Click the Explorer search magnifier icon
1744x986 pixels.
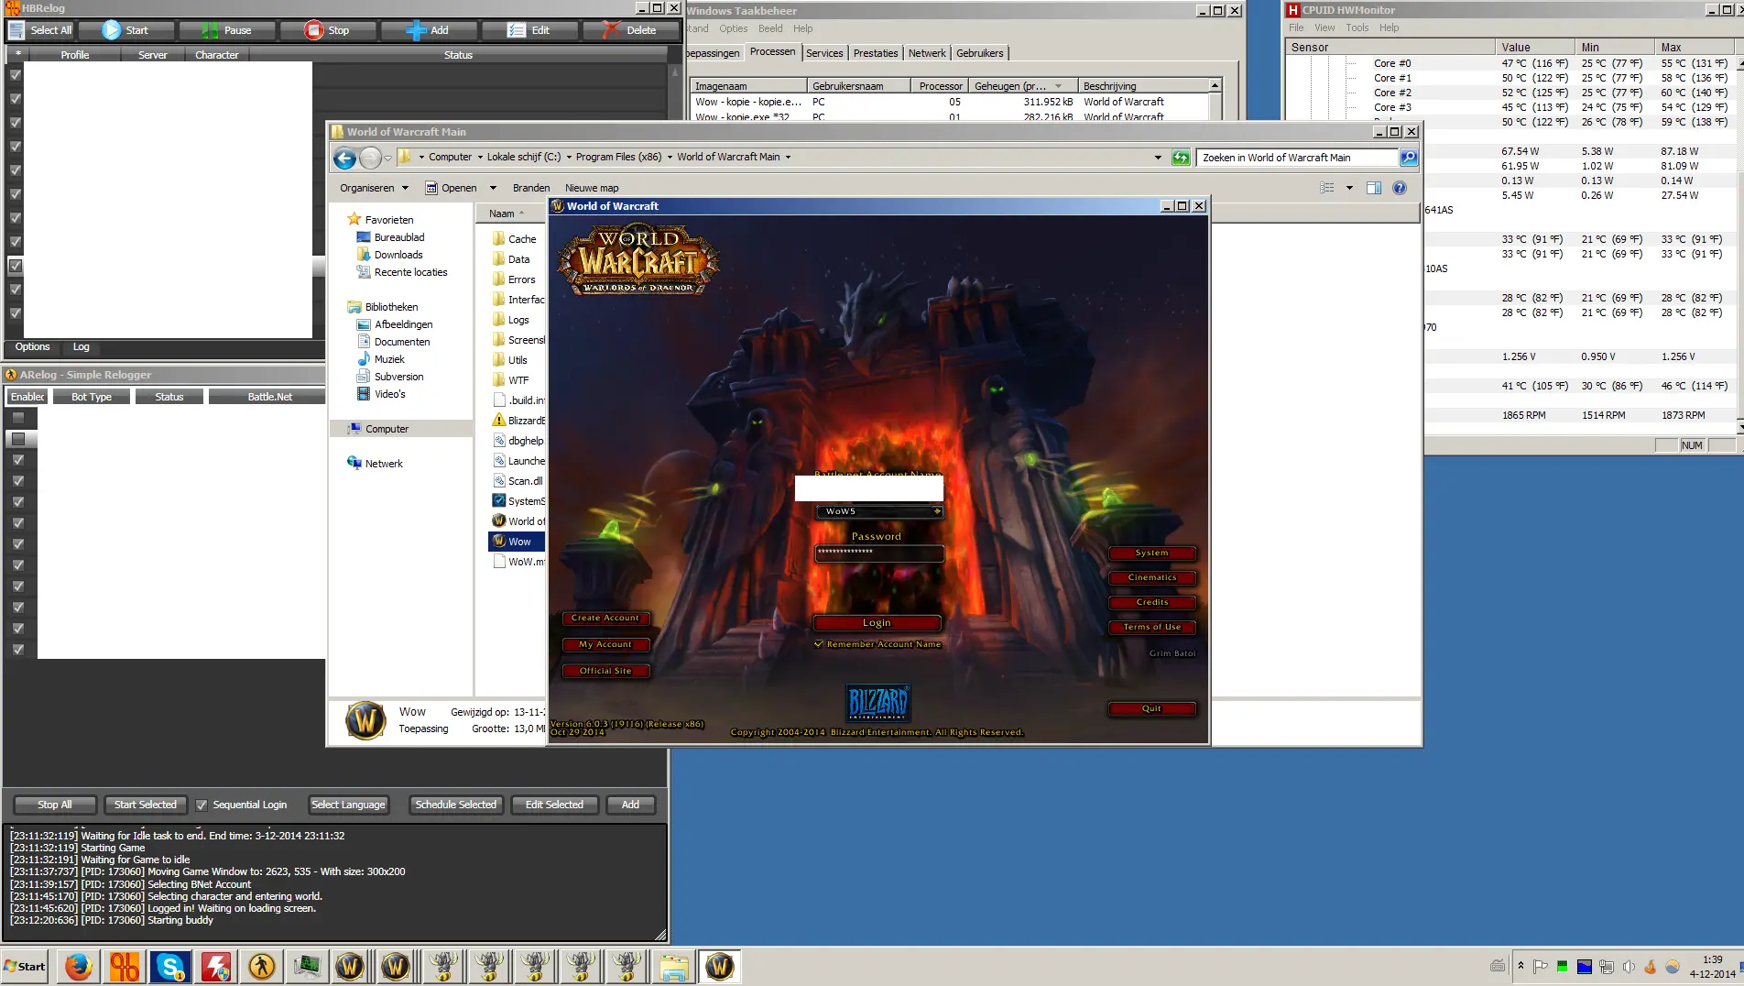pos(1409,158)
